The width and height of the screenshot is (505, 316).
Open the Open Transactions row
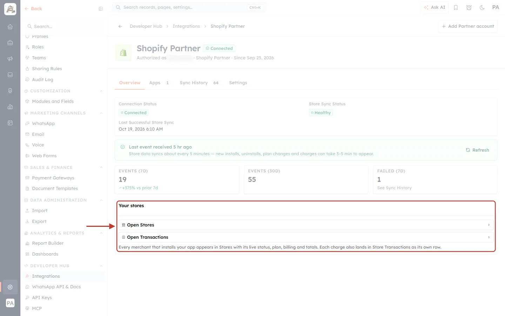[306, 237]
